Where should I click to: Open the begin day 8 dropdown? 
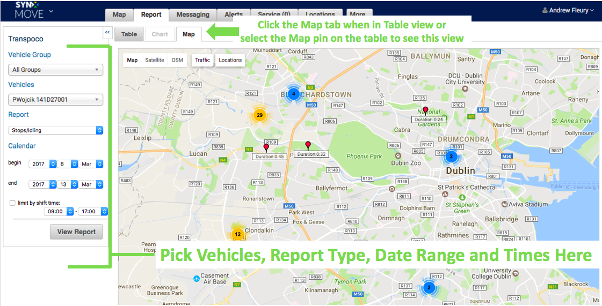pos(68,164)
